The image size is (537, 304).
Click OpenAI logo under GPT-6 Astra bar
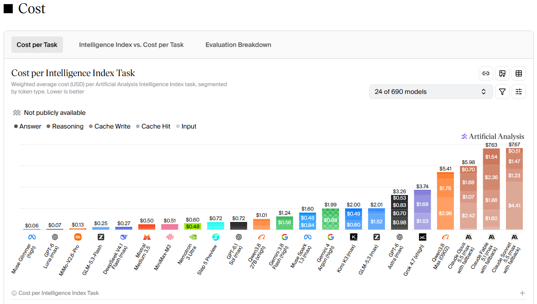pos(399,237)
